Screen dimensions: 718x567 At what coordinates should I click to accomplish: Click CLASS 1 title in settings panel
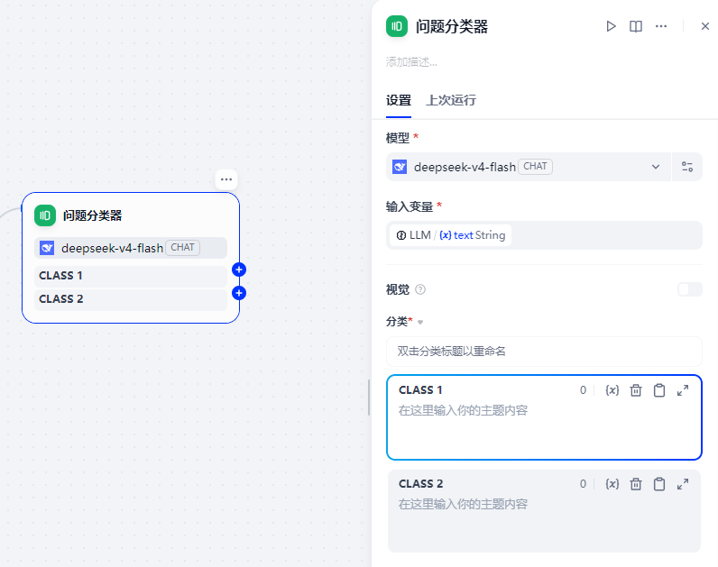pos(420,390)
